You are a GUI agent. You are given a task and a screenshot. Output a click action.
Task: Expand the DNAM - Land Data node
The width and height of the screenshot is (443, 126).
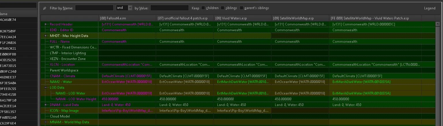click(46, 105)
